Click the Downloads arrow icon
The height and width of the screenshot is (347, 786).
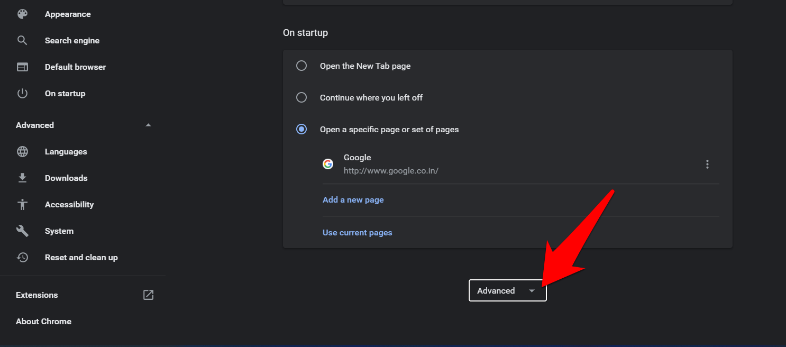(22, 178)
